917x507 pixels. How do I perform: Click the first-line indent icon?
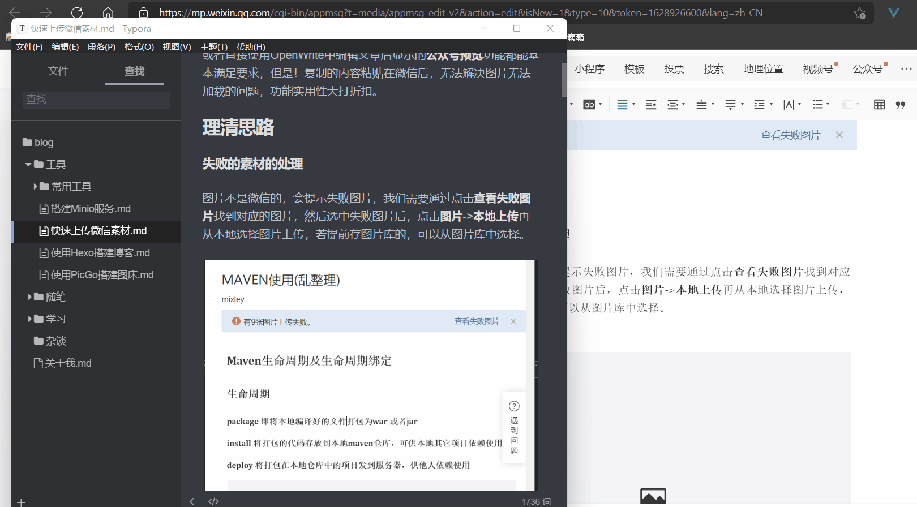click(651, 105)
